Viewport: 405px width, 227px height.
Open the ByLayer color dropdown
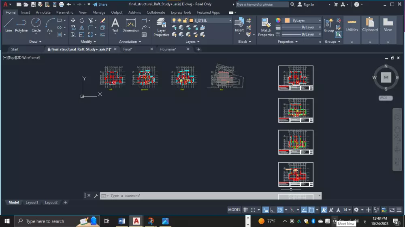point(320,20)
